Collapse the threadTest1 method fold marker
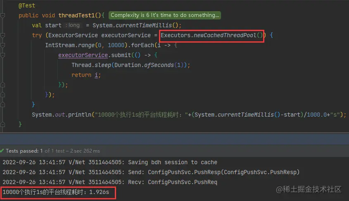 (2, 15)
